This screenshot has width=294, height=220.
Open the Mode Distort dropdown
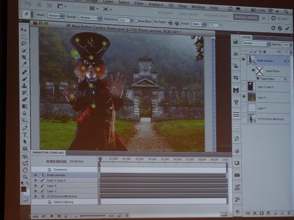tap(56, 16)
